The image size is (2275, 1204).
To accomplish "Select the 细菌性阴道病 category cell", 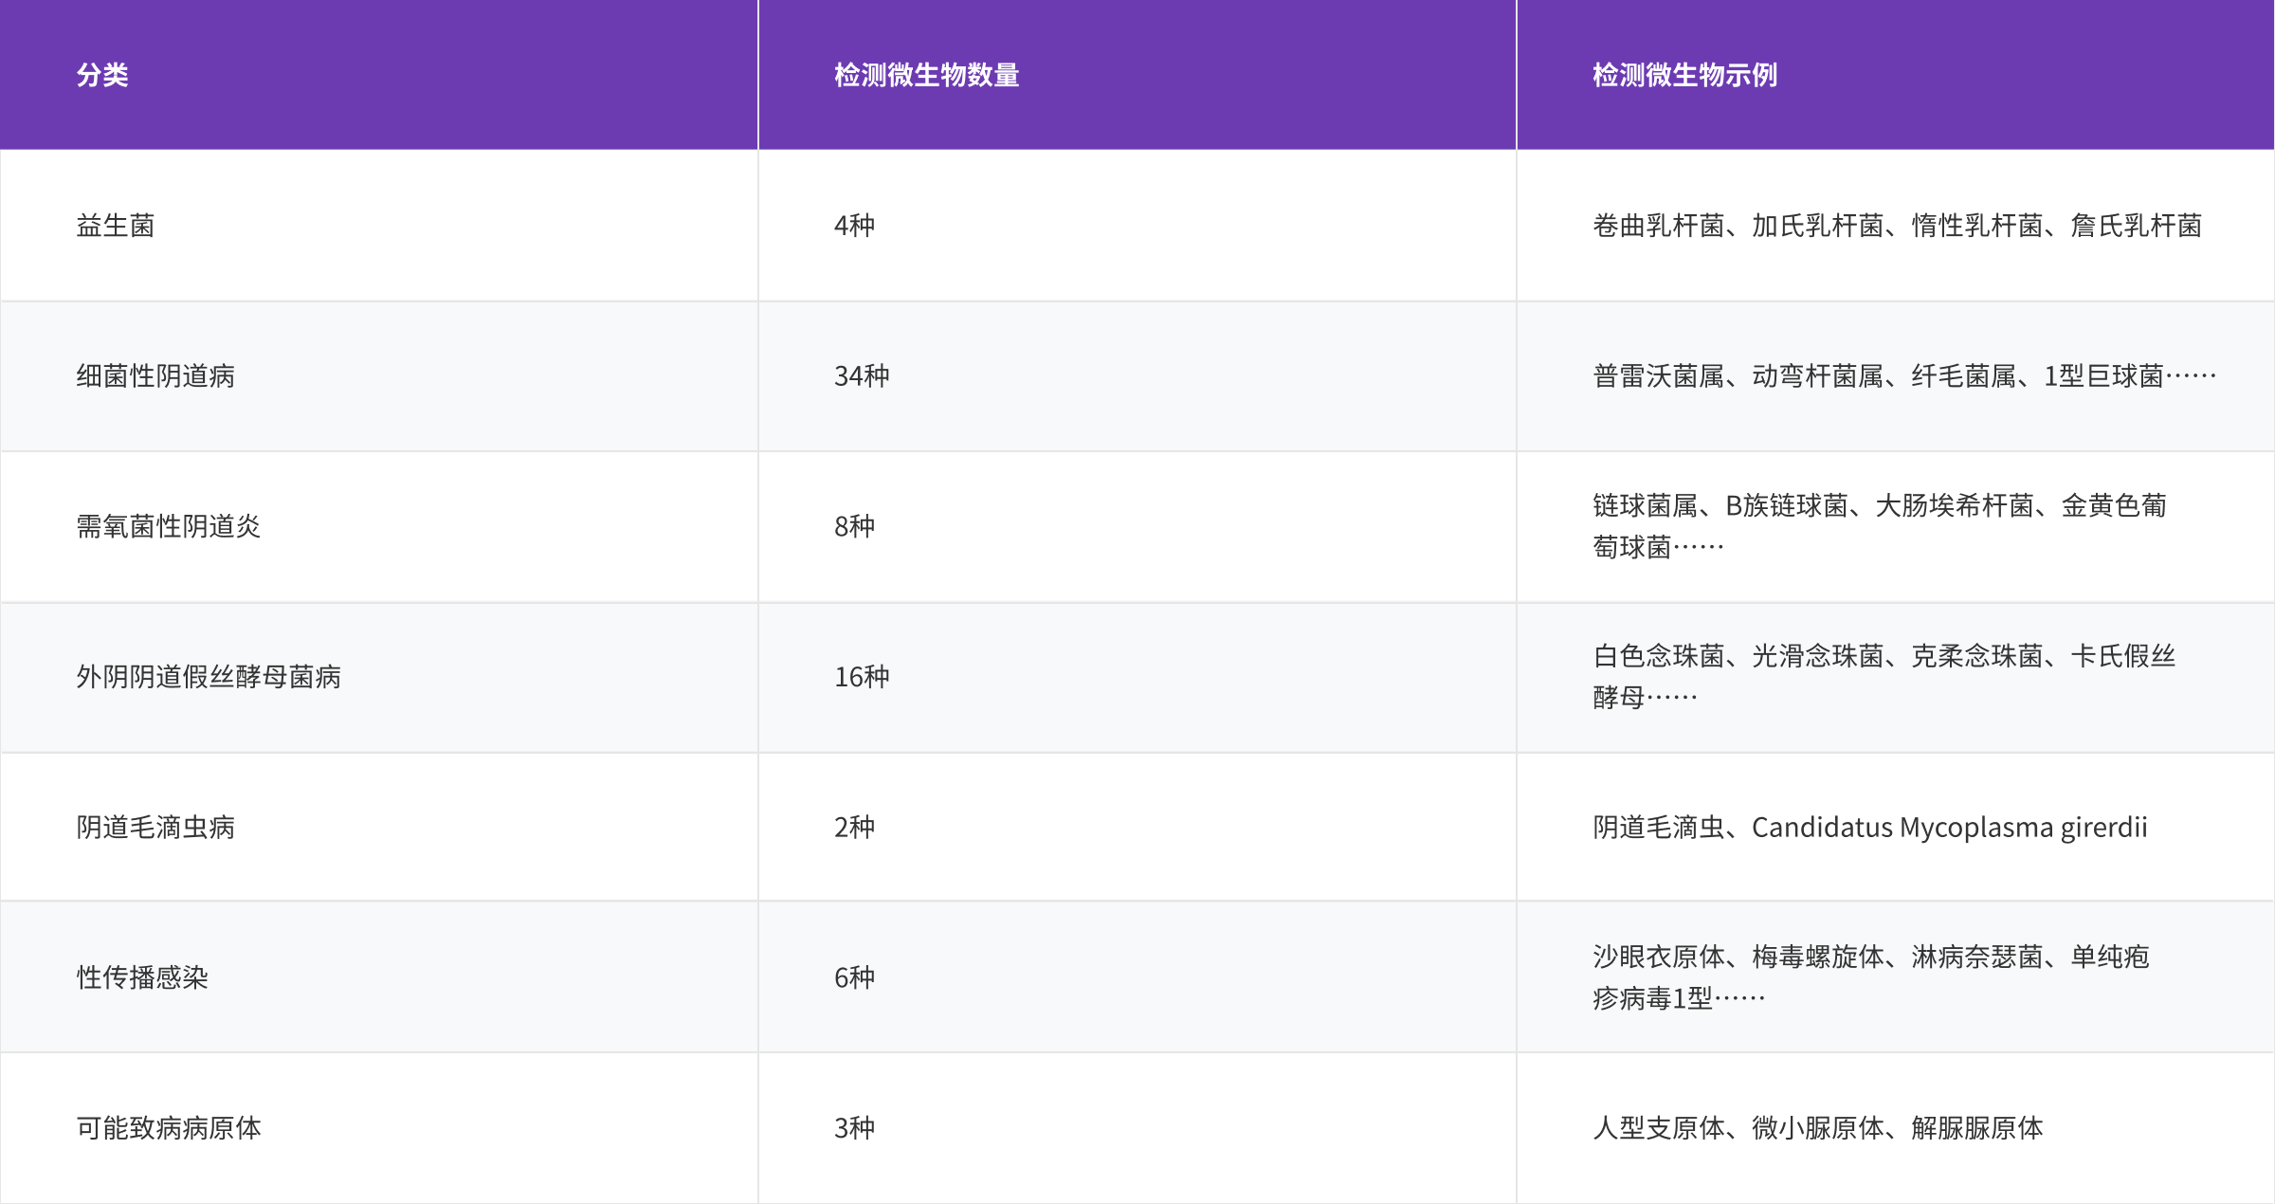I will pos(155,376).
